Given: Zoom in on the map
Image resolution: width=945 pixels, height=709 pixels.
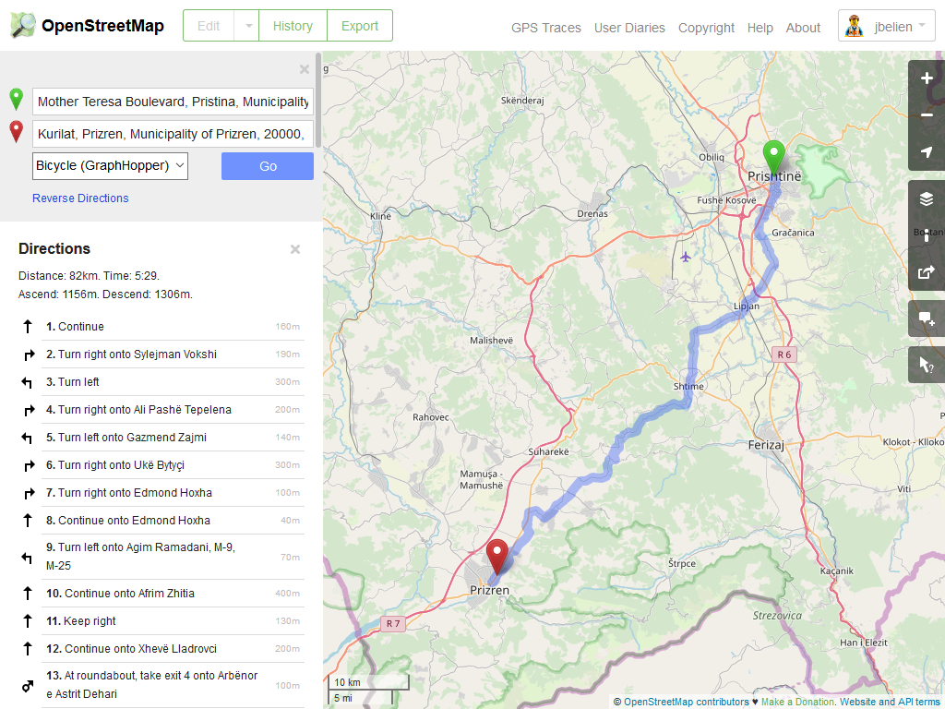Looking at the screenshot, I should (x=927, y=78).
